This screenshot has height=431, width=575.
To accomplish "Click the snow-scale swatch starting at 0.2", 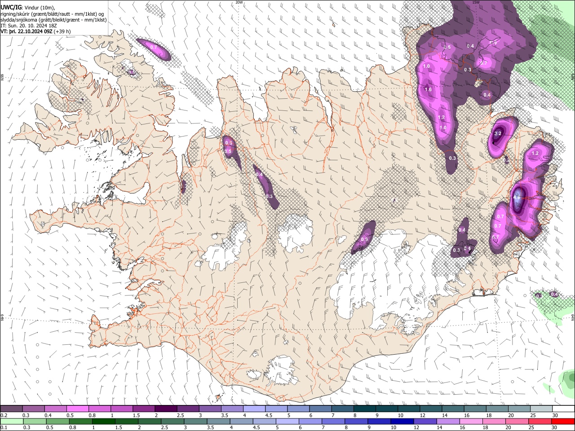I will point(11,409).
